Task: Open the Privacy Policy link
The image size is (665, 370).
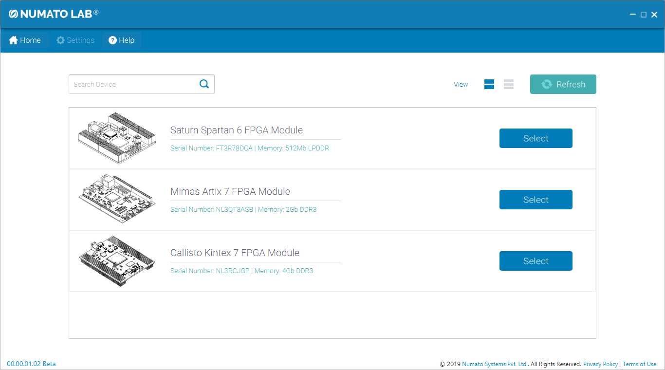Action: 600,364
